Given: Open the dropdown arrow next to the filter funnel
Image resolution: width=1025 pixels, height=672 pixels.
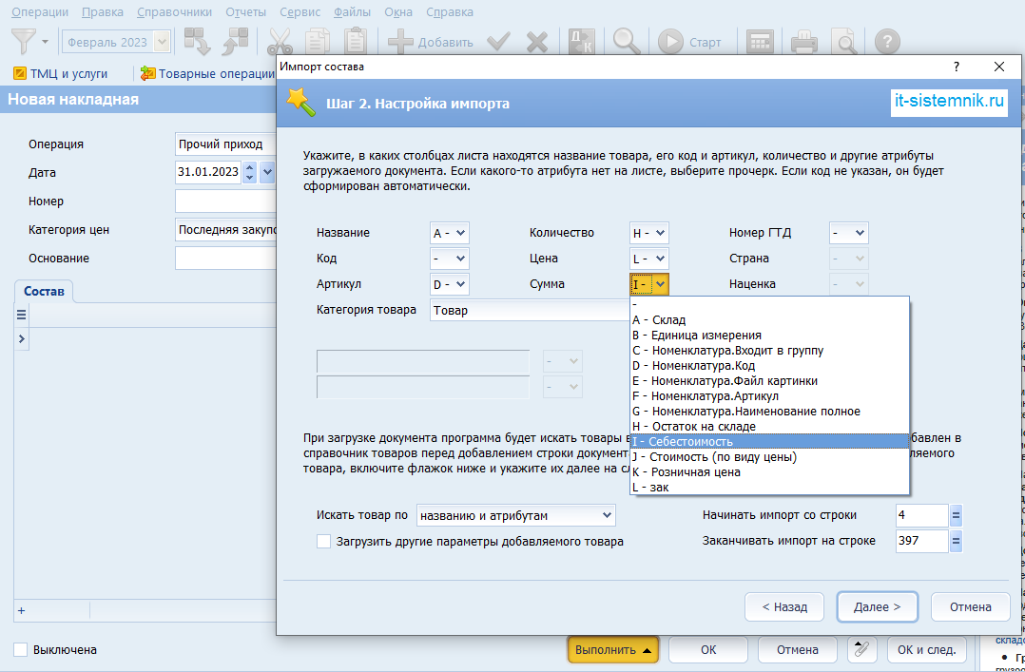Looking at the screenshot, I should [45, 43].
